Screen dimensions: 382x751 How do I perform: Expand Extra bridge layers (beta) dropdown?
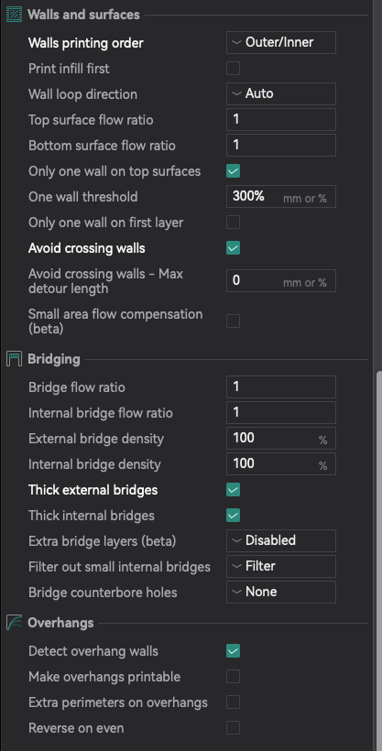[x=281, y=540]
